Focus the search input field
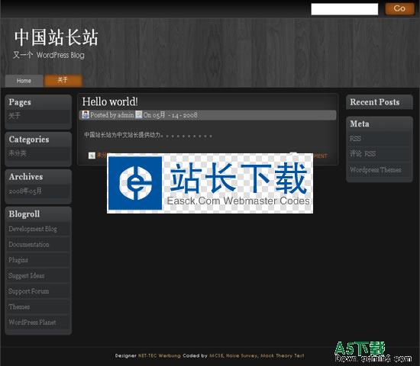Image resolution: width=420 pixels, height=366 pixels. [x=344, y=9]
